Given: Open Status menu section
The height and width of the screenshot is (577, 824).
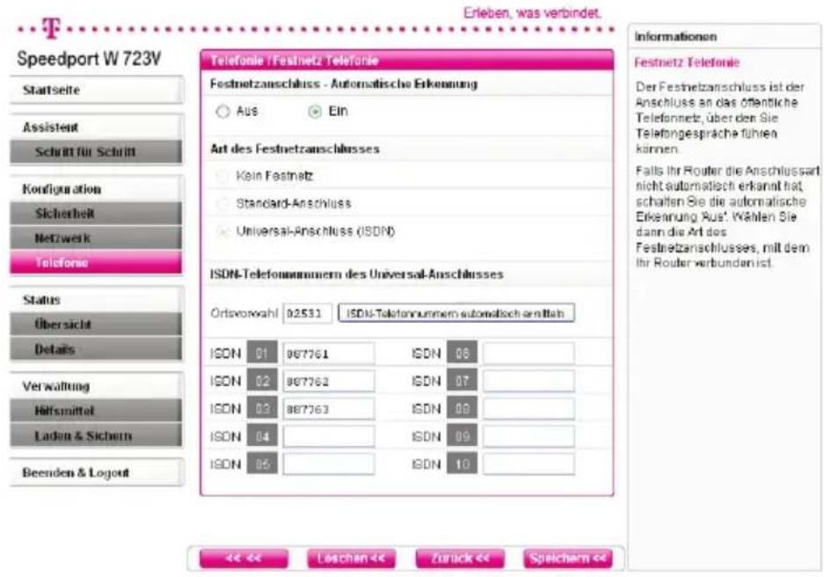Looking at the screenshot, I should 97,300.
